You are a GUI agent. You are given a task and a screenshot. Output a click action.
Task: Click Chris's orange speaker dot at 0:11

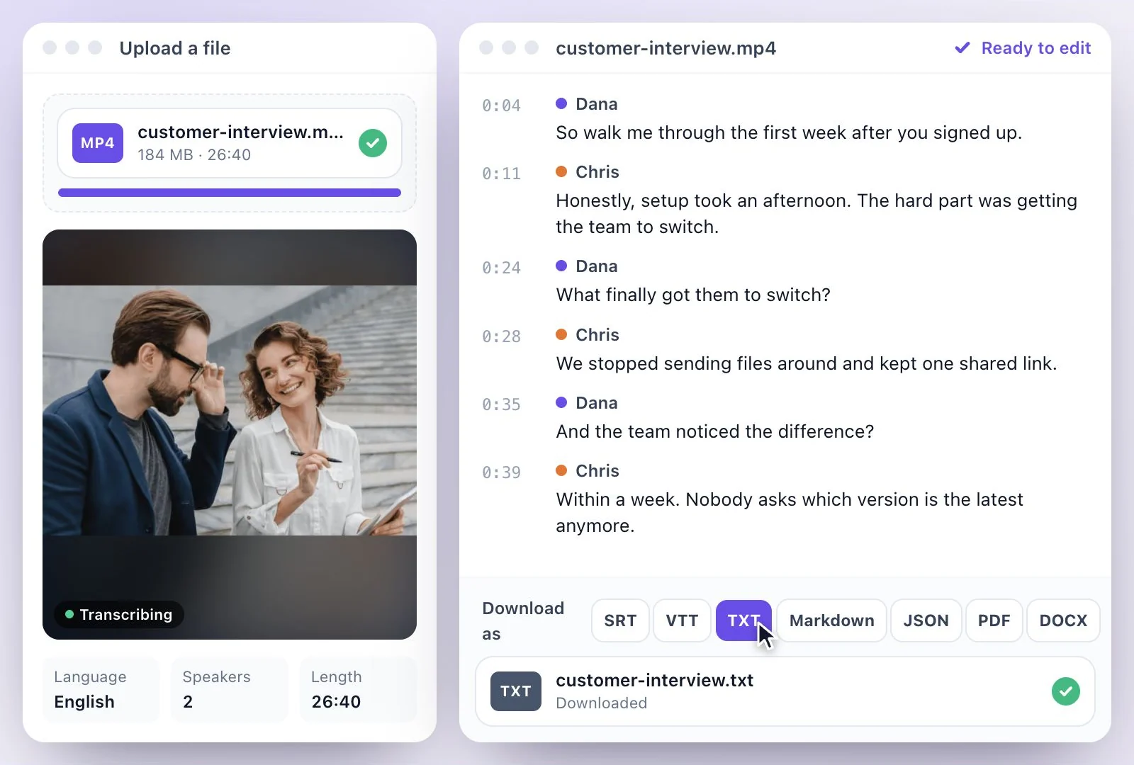(561, 171)
